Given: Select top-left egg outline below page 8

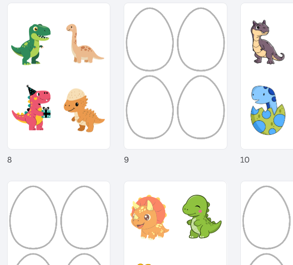Looking at the screenshot, I should 33,218.
